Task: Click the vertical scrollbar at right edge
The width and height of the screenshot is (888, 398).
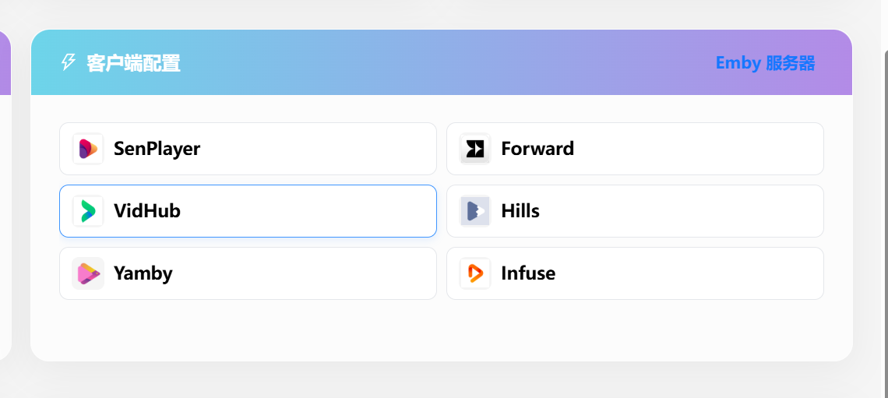Action: (x=884, y=195)
